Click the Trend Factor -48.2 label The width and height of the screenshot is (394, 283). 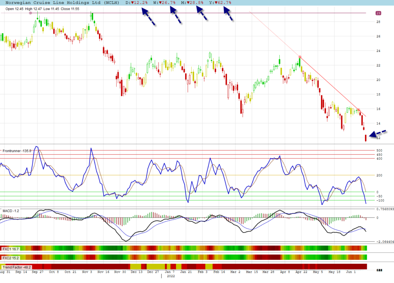tap(17, 267)
